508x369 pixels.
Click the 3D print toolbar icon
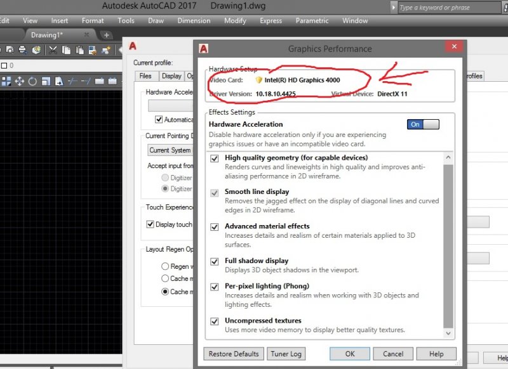37,50
